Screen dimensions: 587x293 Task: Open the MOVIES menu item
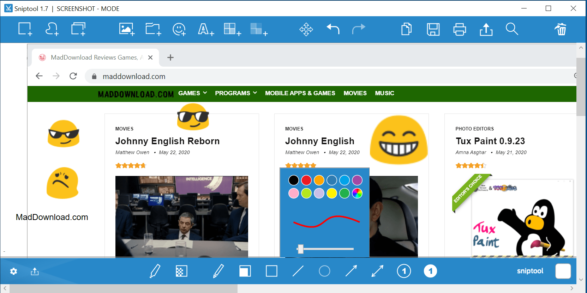click(355, 93)
